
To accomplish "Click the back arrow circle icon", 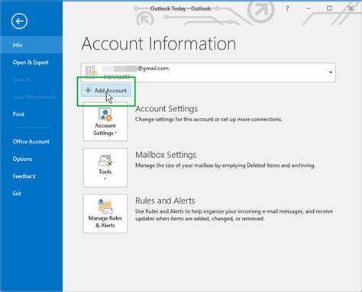I will click(x=19, y=21).
